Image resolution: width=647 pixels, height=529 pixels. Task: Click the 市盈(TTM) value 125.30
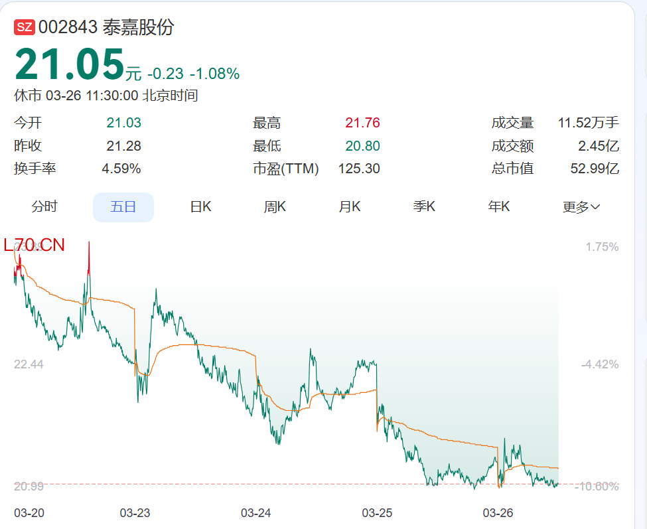point(358,169)
